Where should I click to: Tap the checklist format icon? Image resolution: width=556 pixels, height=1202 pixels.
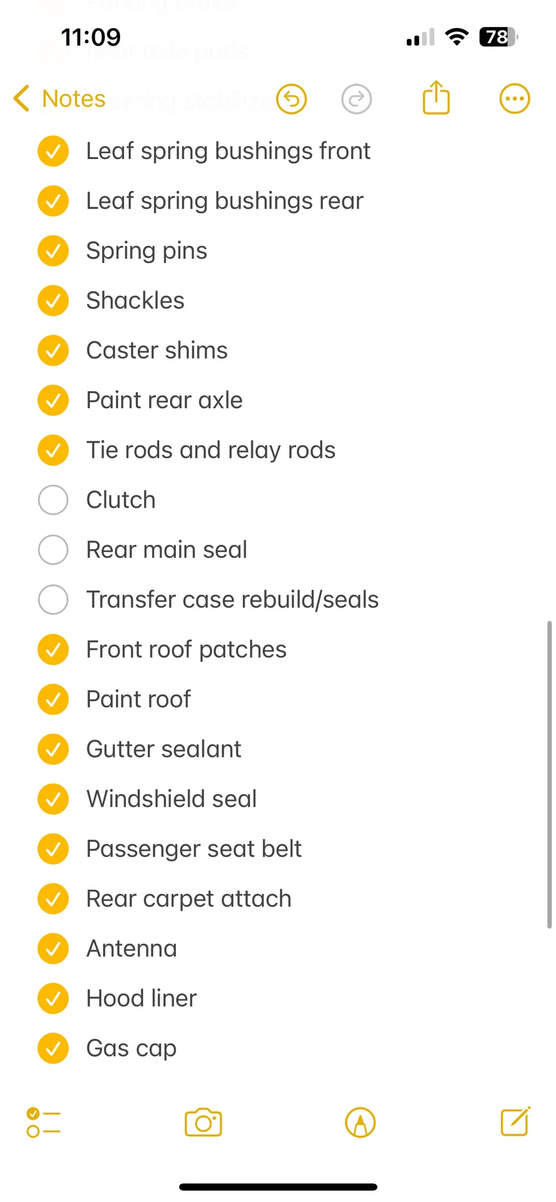43,1122
